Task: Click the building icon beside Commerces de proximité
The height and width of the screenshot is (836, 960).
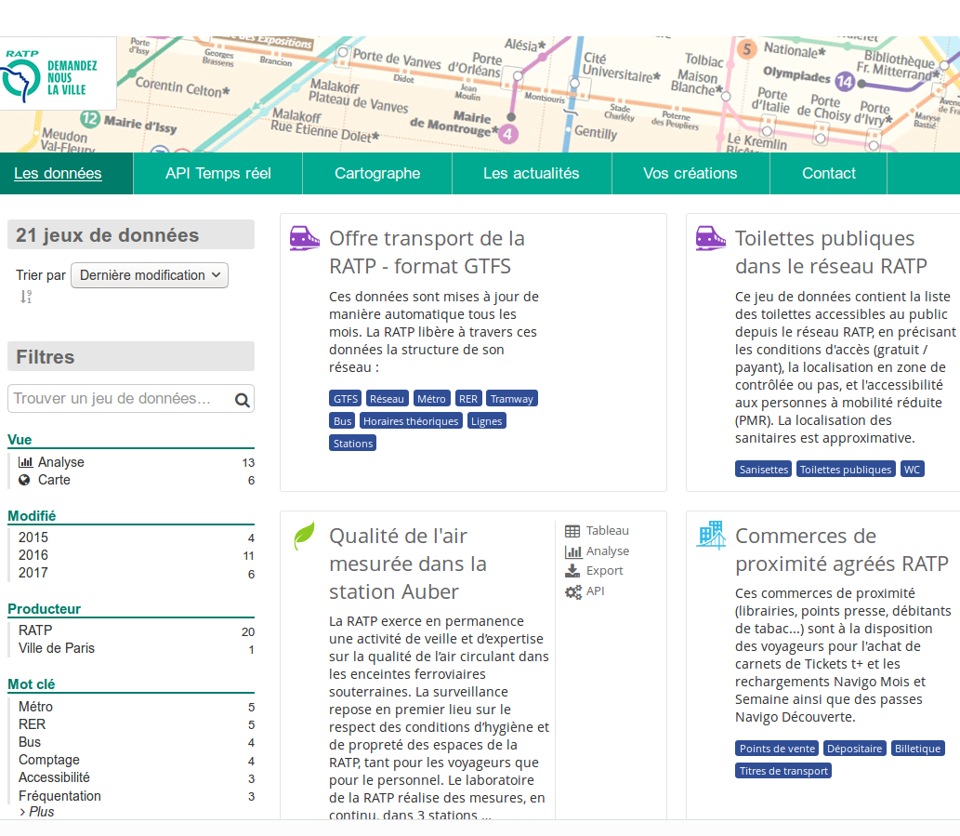Action: click(711, 536)
